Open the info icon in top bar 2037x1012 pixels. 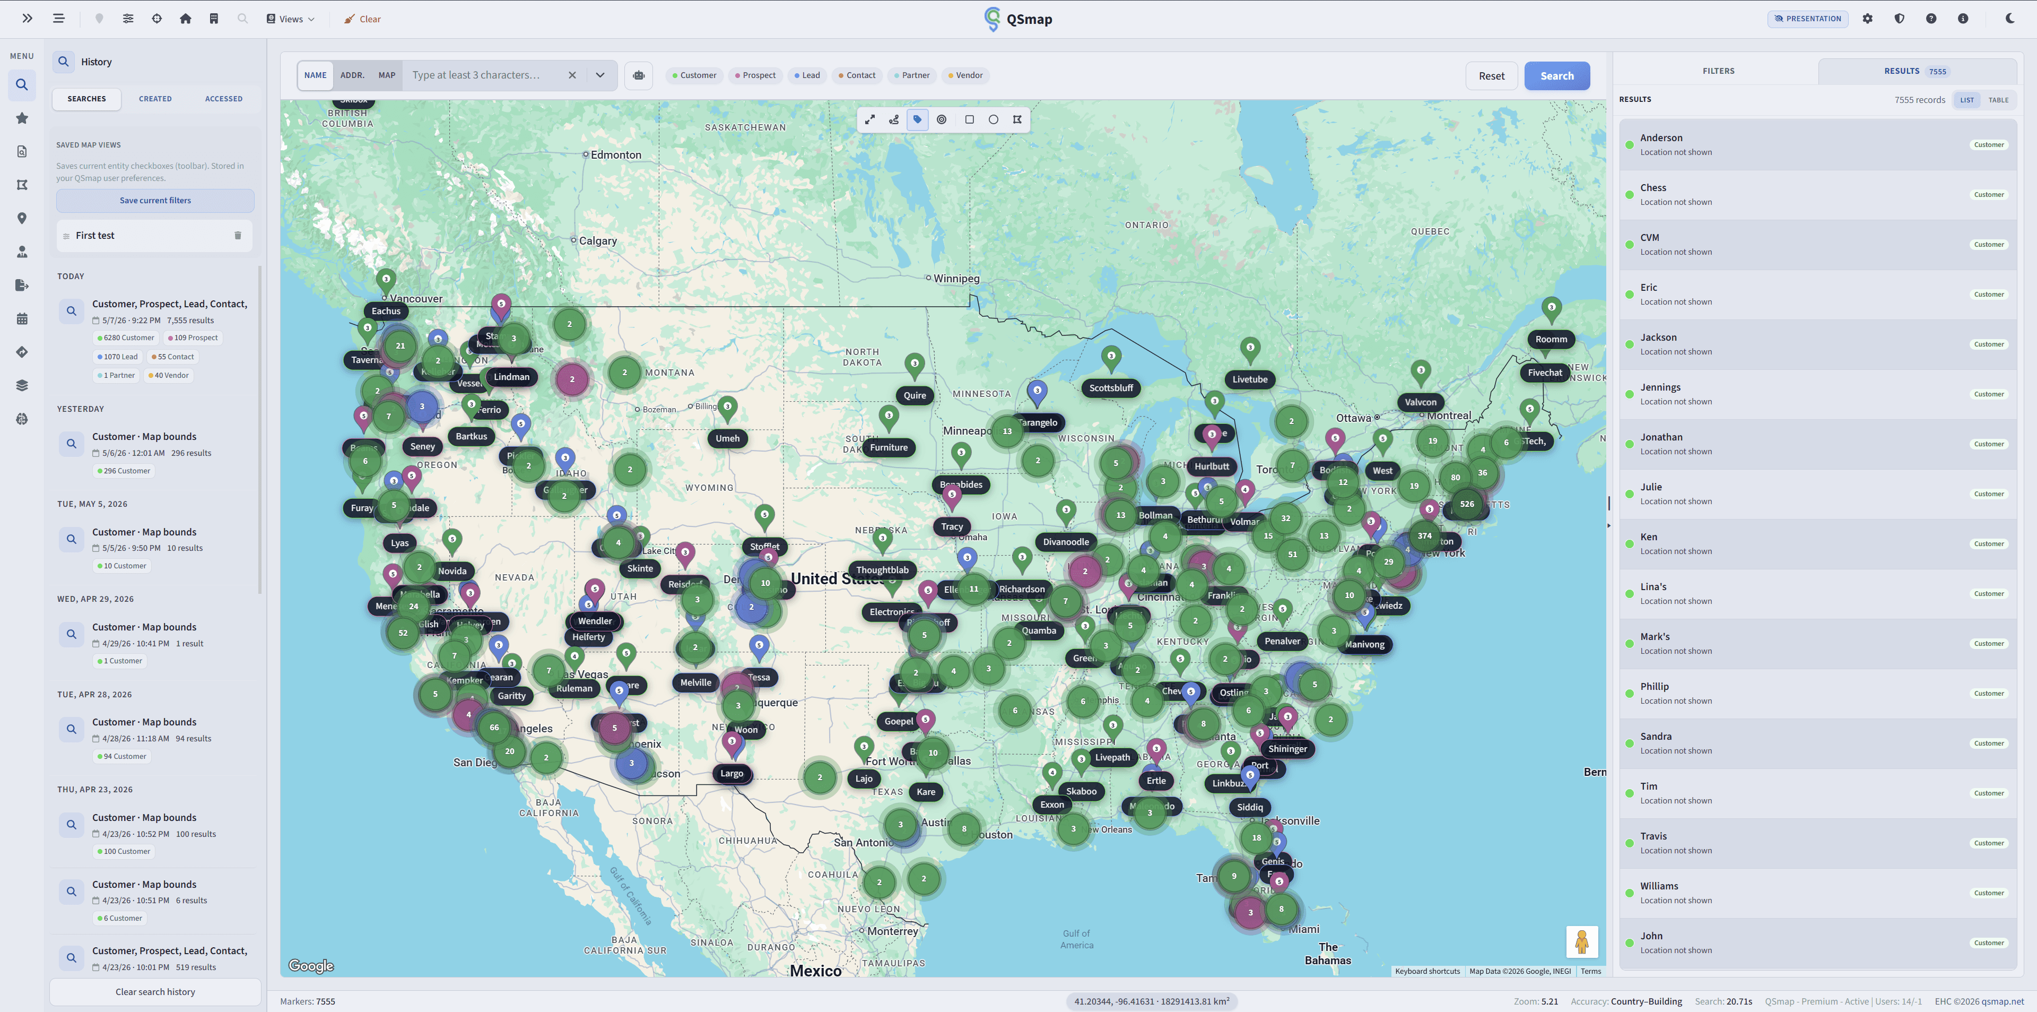(x=1963, y=18)
